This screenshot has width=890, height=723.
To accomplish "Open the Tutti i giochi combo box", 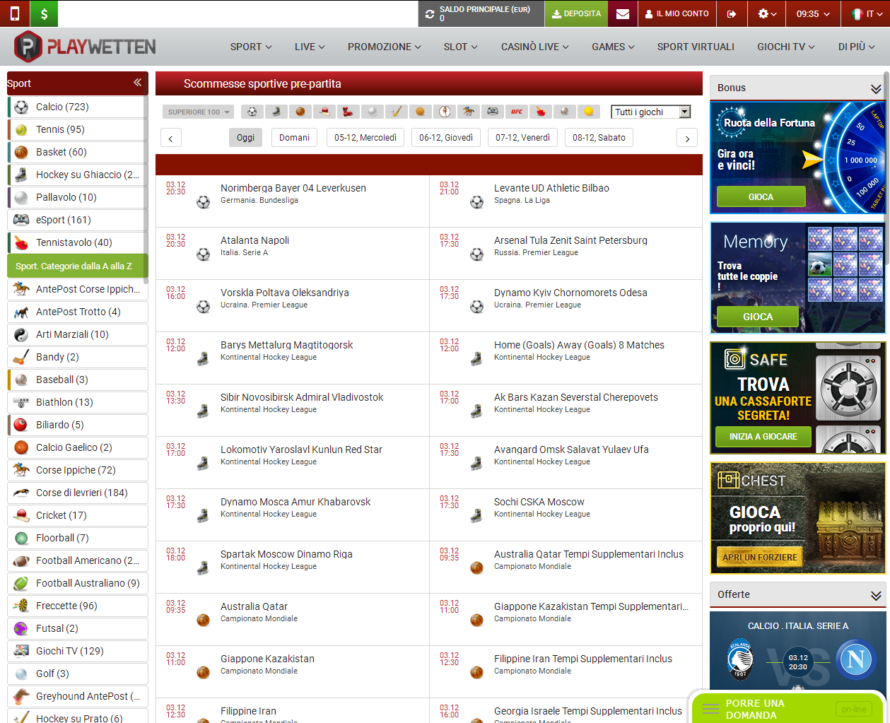I will click(651, 112).
